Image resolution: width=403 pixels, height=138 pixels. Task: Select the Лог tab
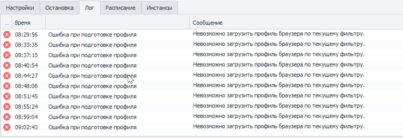coord(90,8)
